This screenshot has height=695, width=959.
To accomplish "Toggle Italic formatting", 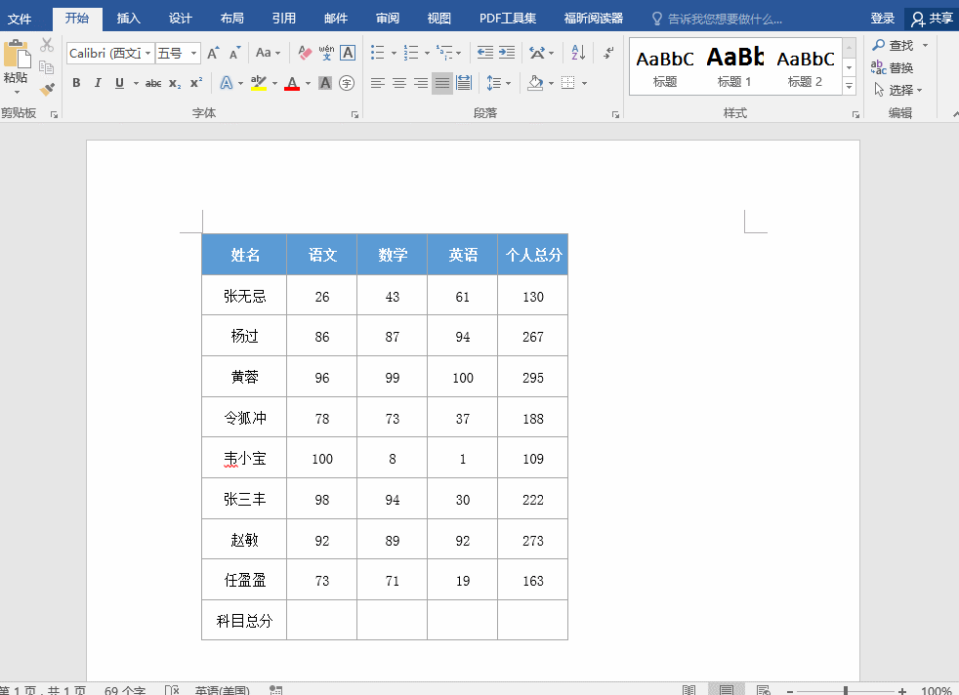I will pos(98,83).
